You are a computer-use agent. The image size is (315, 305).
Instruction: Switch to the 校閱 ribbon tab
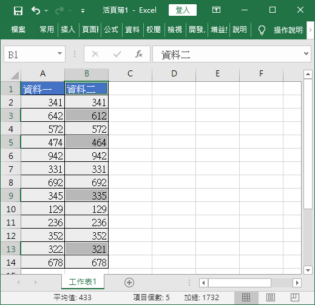point(154,30)
